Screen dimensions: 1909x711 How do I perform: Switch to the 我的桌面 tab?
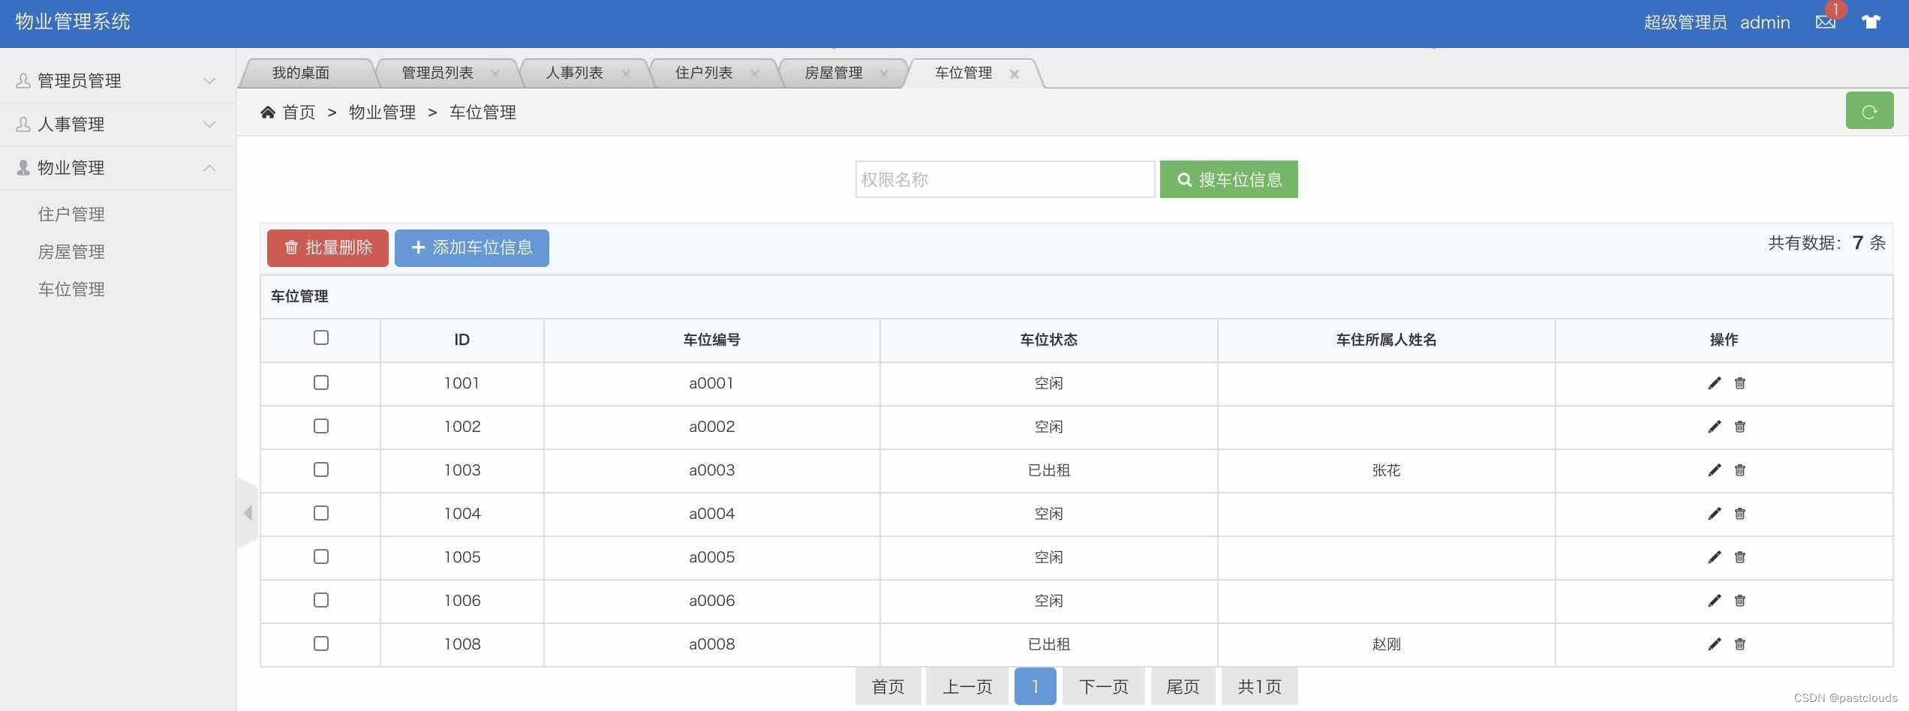[x=302, y=73]
